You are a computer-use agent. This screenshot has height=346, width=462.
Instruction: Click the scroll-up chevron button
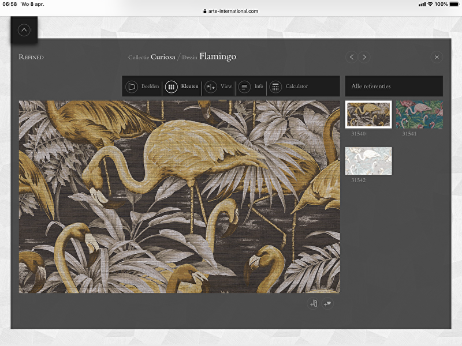tap(24, 30)
